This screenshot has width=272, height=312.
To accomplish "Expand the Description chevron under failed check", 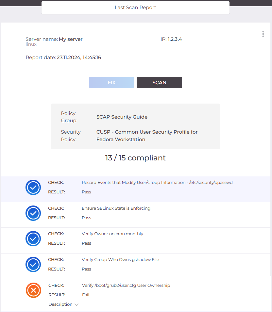I will (76, 304).
